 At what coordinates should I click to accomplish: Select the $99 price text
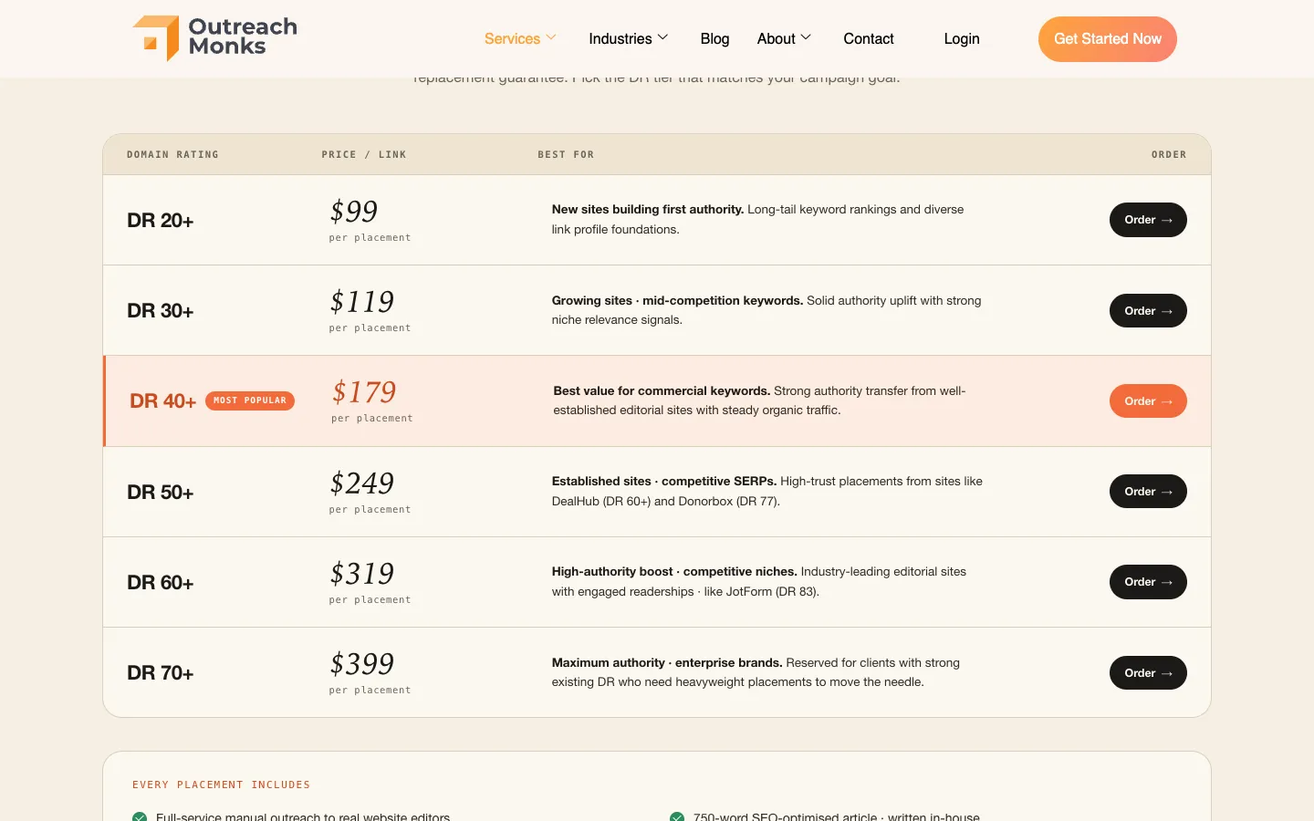[x=354, y=212]
